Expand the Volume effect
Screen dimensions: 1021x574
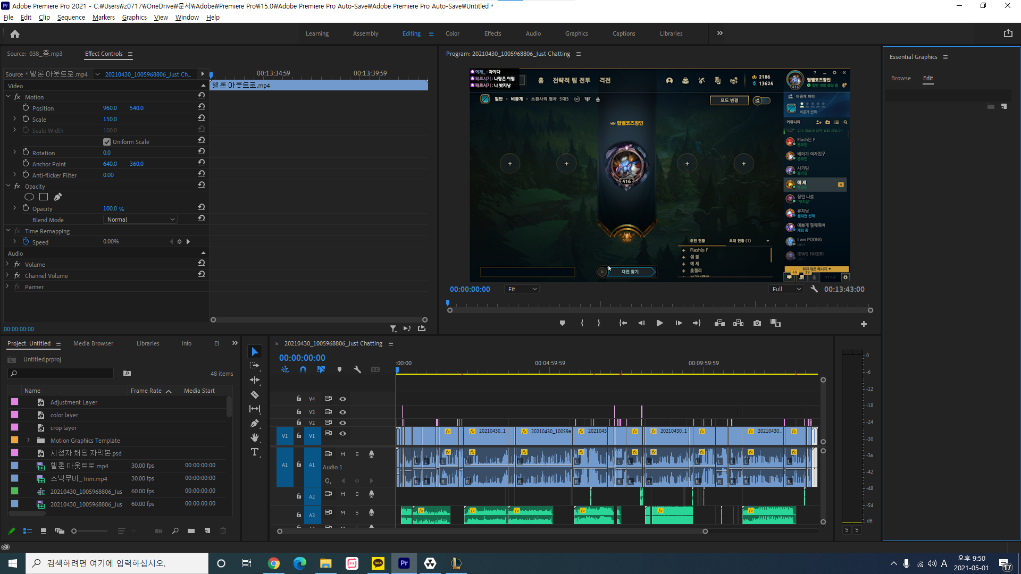click(7, 264)
